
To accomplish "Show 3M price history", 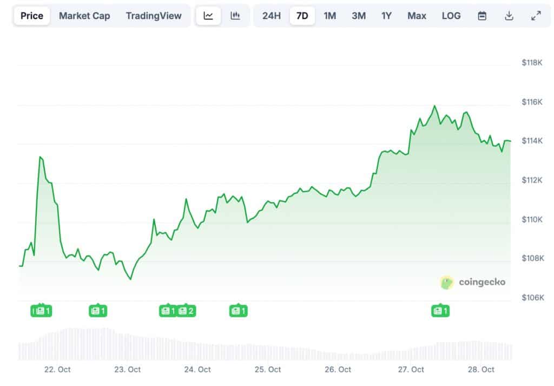I will pos(359,16).
